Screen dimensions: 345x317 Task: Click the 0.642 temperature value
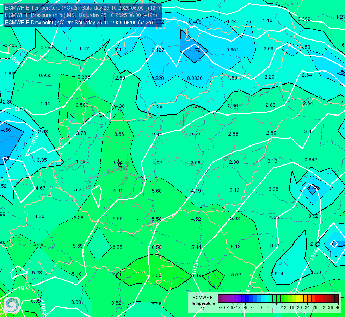click(311, 160)
